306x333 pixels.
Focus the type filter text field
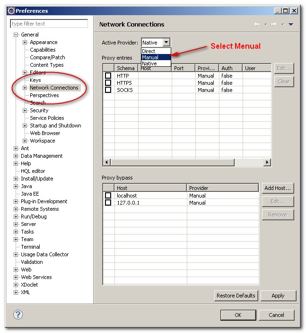(49, 24)
